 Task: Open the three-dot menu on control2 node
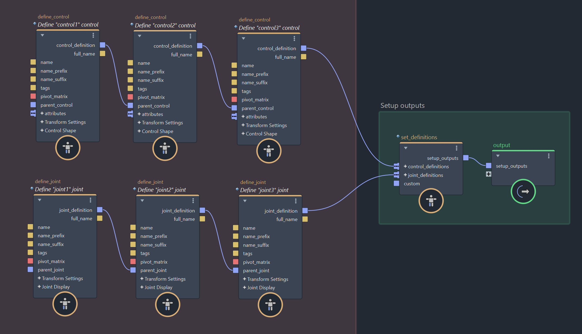click(190, 36)
